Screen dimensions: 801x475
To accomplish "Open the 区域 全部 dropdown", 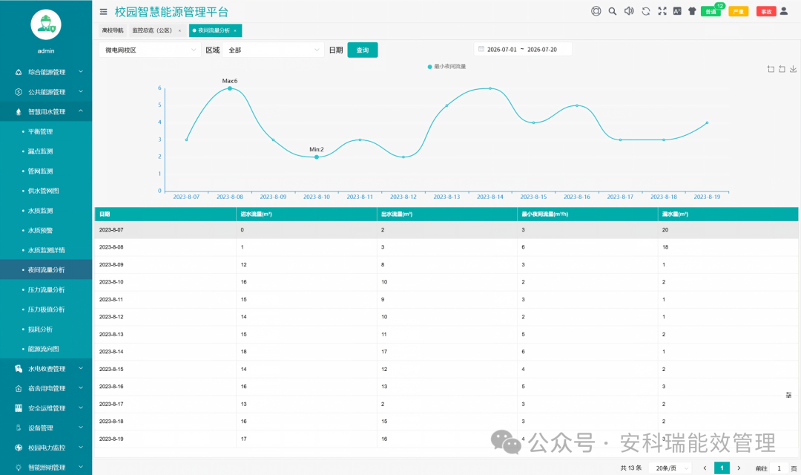I will 273,50.
